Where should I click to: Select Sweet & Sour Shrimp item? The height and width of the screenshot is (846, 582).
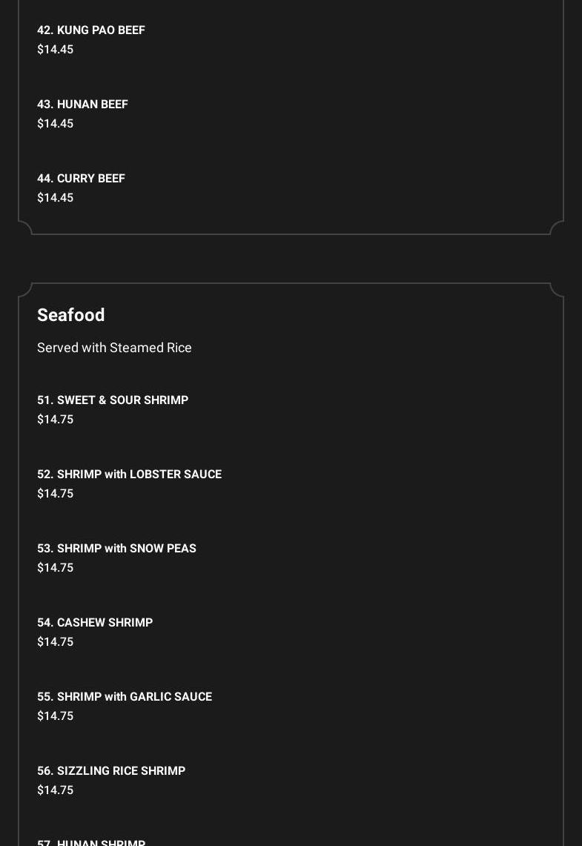coord(113,400)
